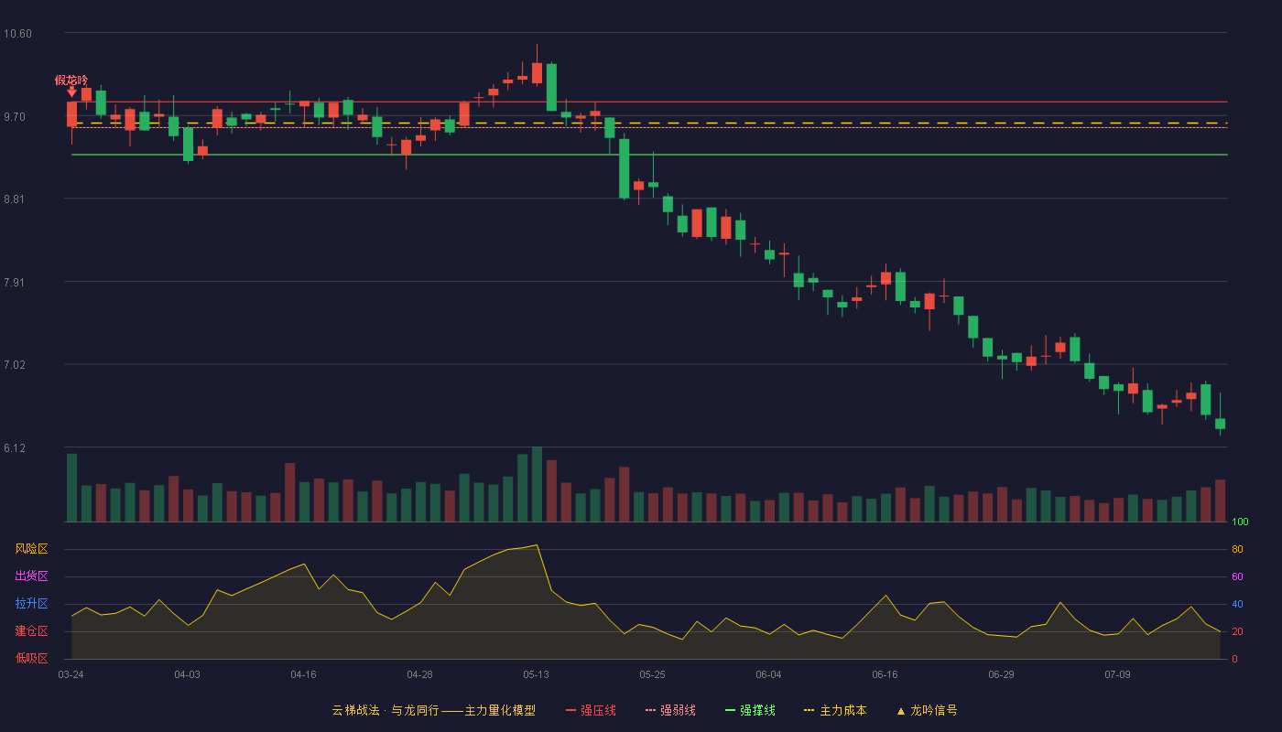Toggle 龙吟信号 legend series text
Screen dimensions: 1282x732
934,710
